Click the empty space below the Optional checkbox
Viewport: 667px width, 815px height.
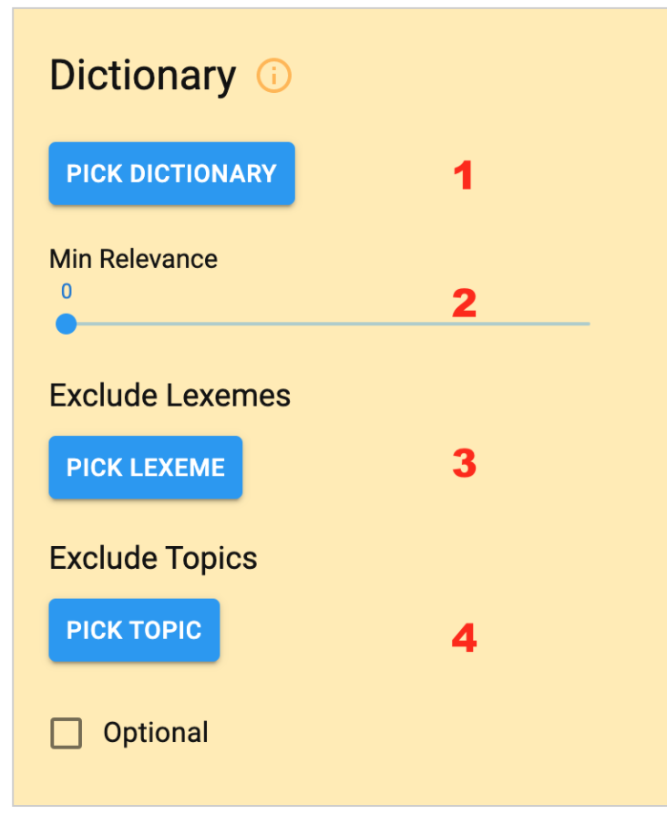tap(66, 777)
